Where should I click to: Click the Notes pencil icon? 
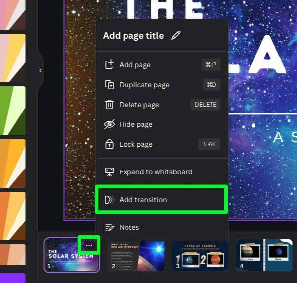click(110, 227)
